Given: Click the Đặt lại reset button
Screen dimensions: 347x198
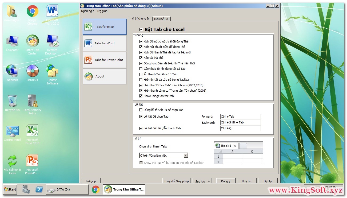Looking at the screenshot, I should [x=268, y=181].
